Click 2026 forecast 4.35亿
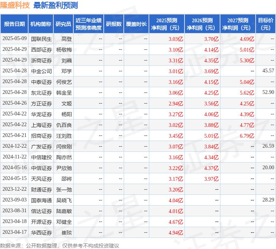 211,60
